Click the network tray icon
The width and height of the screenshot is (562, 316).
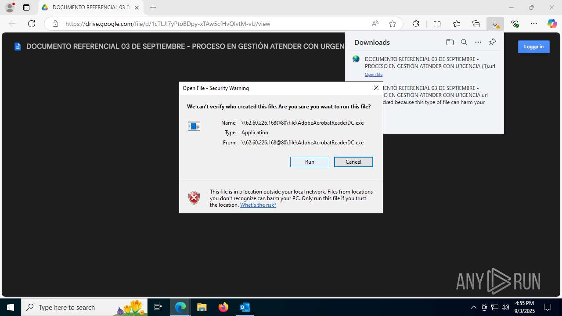(495, 307)
